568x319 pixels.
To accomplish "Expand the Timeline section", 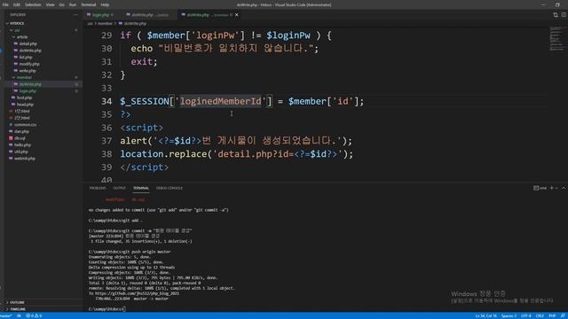I will [x=18, y=309].
